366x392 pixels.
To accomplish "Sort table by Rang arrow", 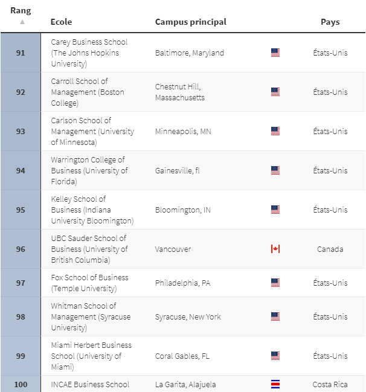I will pos(22,22).
